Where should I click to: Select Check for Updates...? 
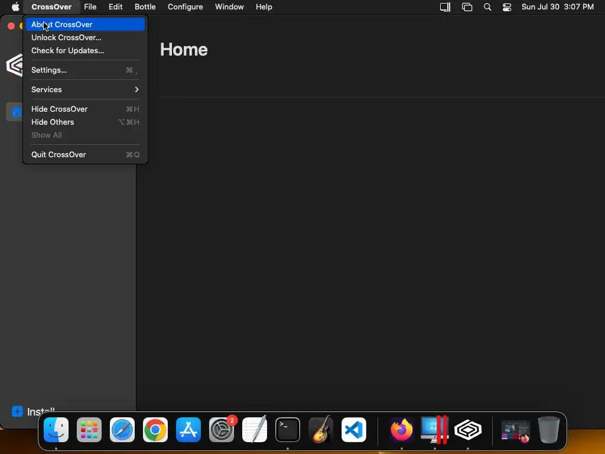pos(85,51)
